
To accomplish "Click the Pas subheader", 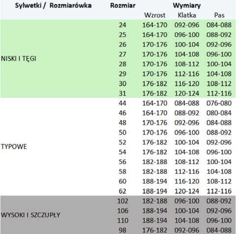I will [x=219, y=15].
